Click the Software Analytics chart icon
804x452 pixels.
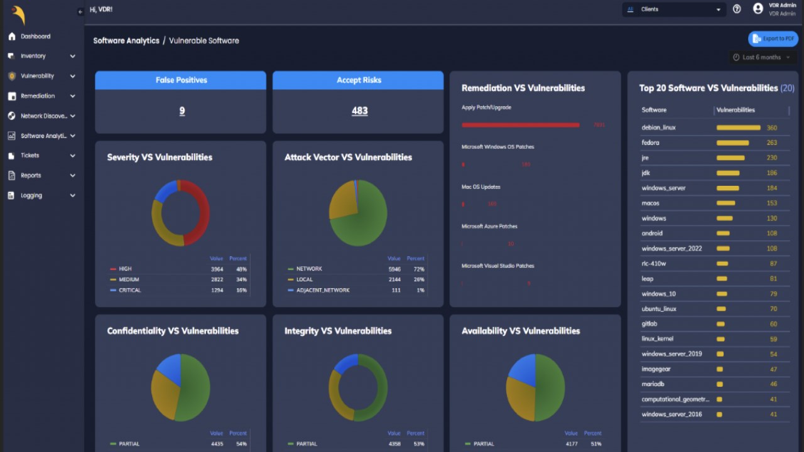tap(11, 136)
